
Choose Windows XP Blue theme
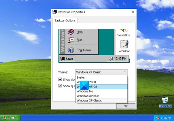click(x=101, y=96)
